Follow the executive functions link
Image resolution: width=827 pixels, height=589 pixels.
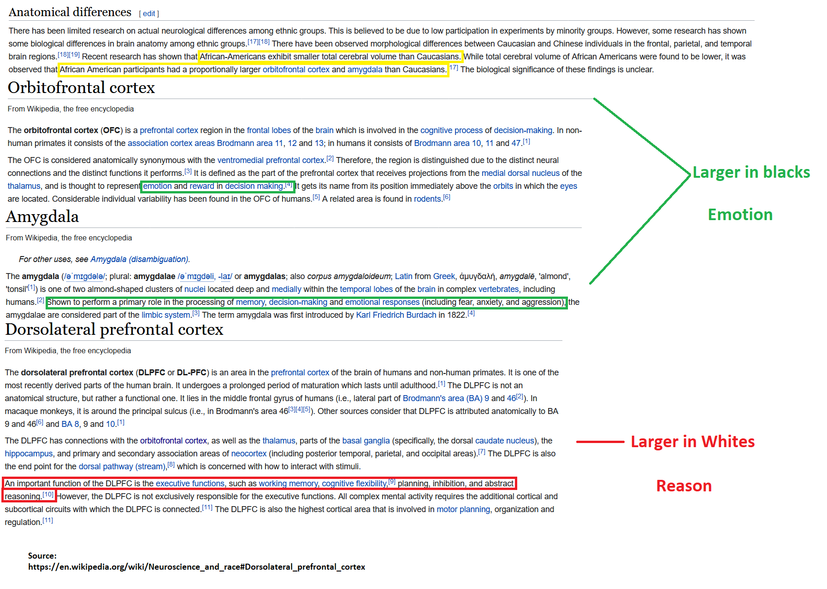click(190, 484)
